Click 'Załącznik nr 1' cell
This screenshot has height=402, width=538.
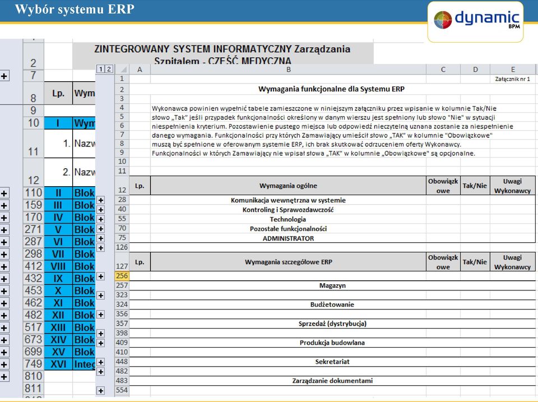513,79
